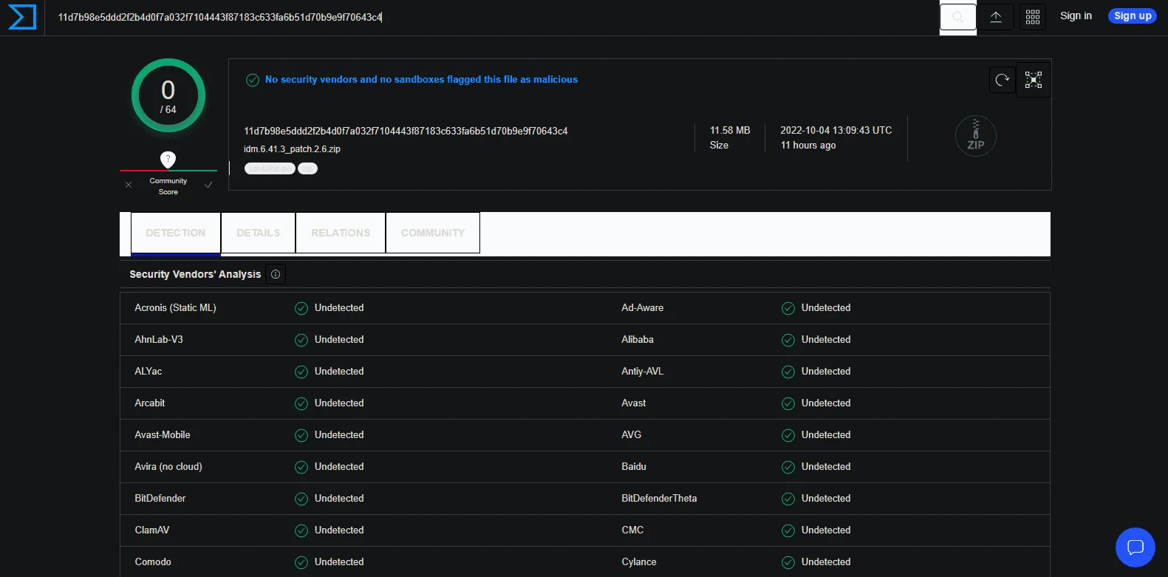Click the no-vendors-flagged status message

pos(421,80)
